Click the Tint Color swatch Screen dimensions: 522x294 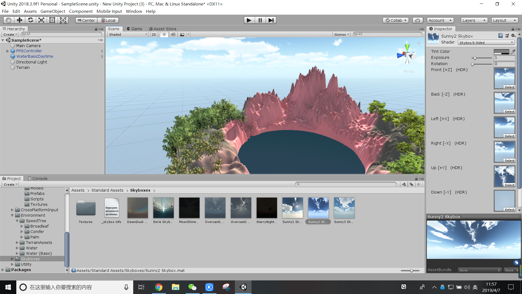click(x=501, y=51)
